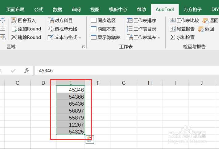Open the 方方格子 tab
The height and width of the screenshot is (149, 219).
point(192,10)
